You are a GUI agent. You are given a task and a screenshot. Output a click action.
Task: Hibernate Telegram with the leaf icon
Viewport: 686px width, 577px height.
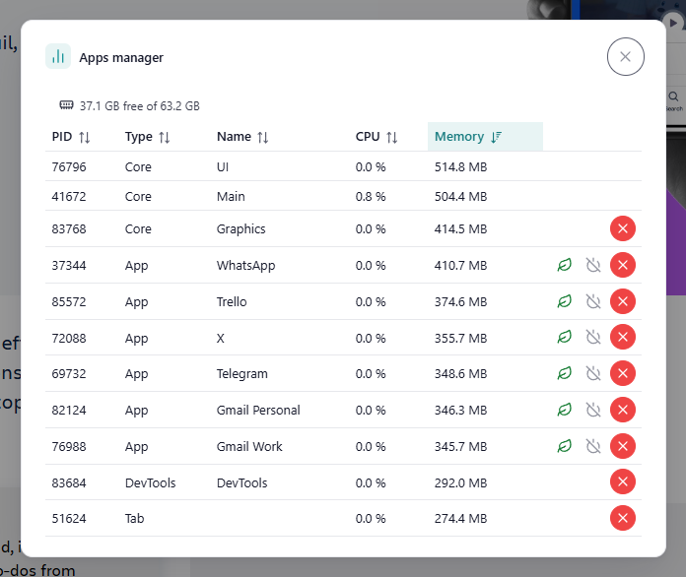pos(565,373)
